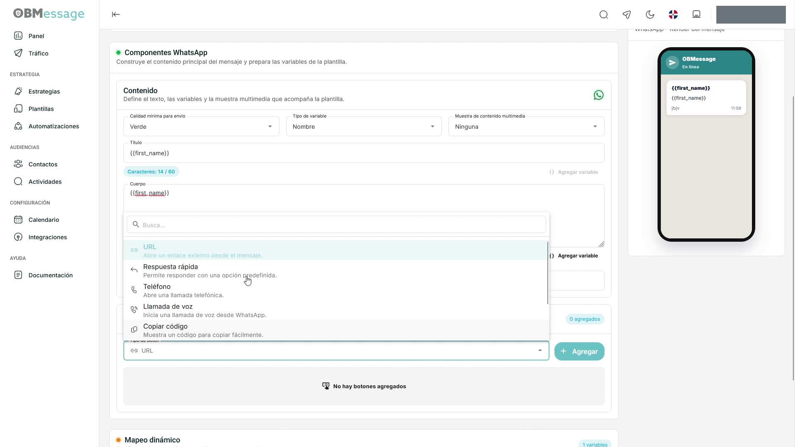Select Teléfono button type
The width and height of the screenshot is (795, 447).
335,290
